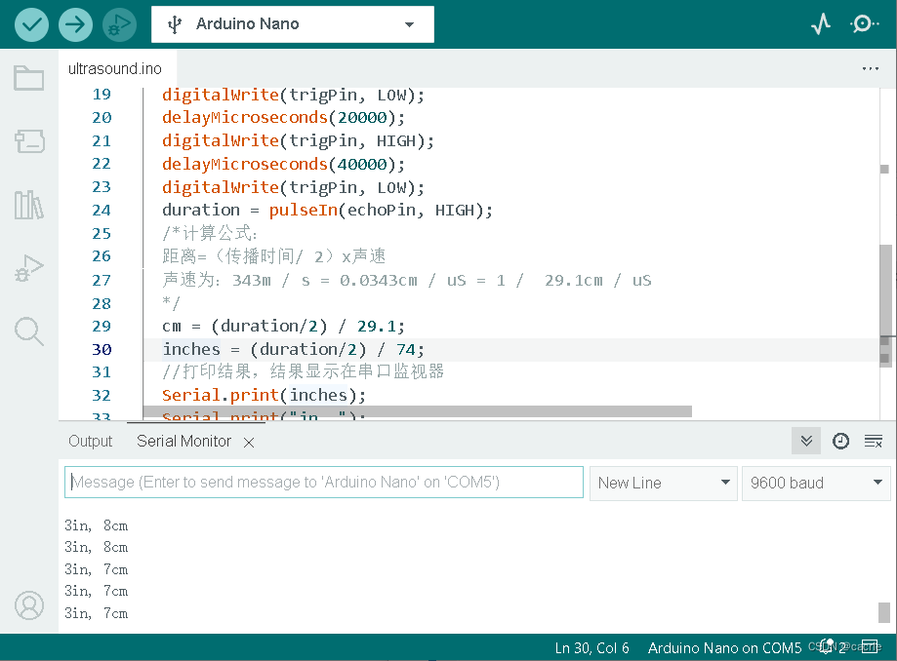Open the notifications bell in status bar

(827, 646)
